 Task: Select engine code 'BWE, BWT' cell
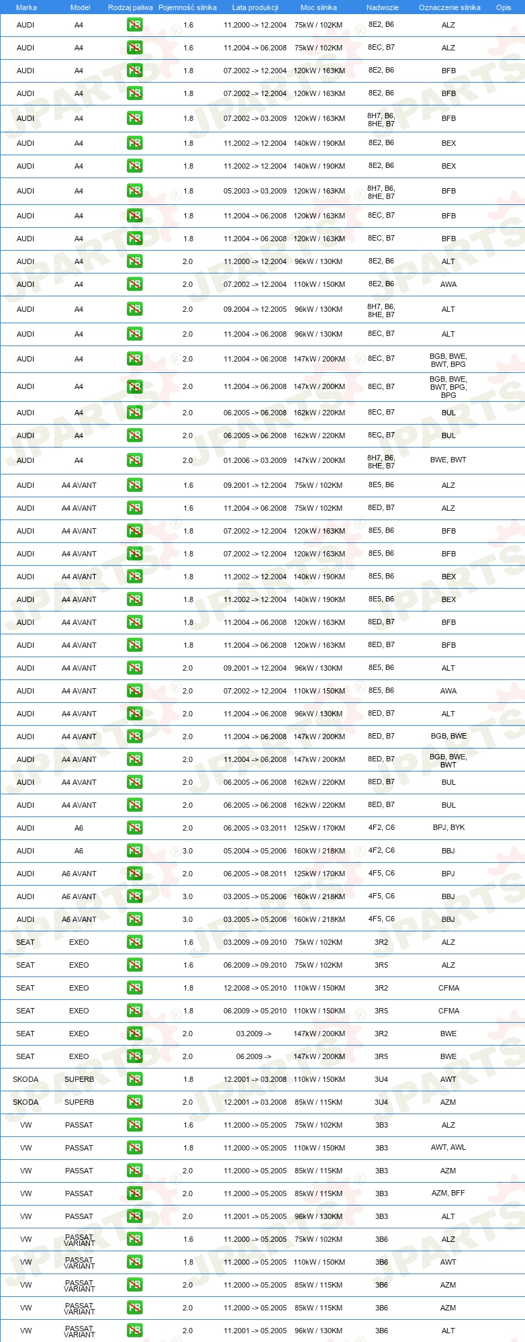click(448, 460)
